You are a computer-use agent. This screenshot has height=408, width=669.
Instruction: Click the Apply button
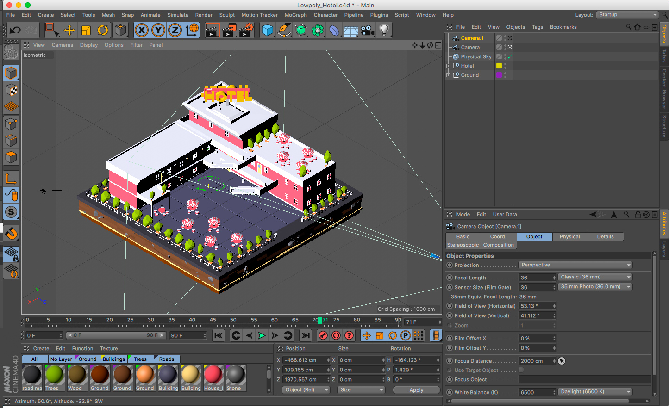[x=416, y=390]
